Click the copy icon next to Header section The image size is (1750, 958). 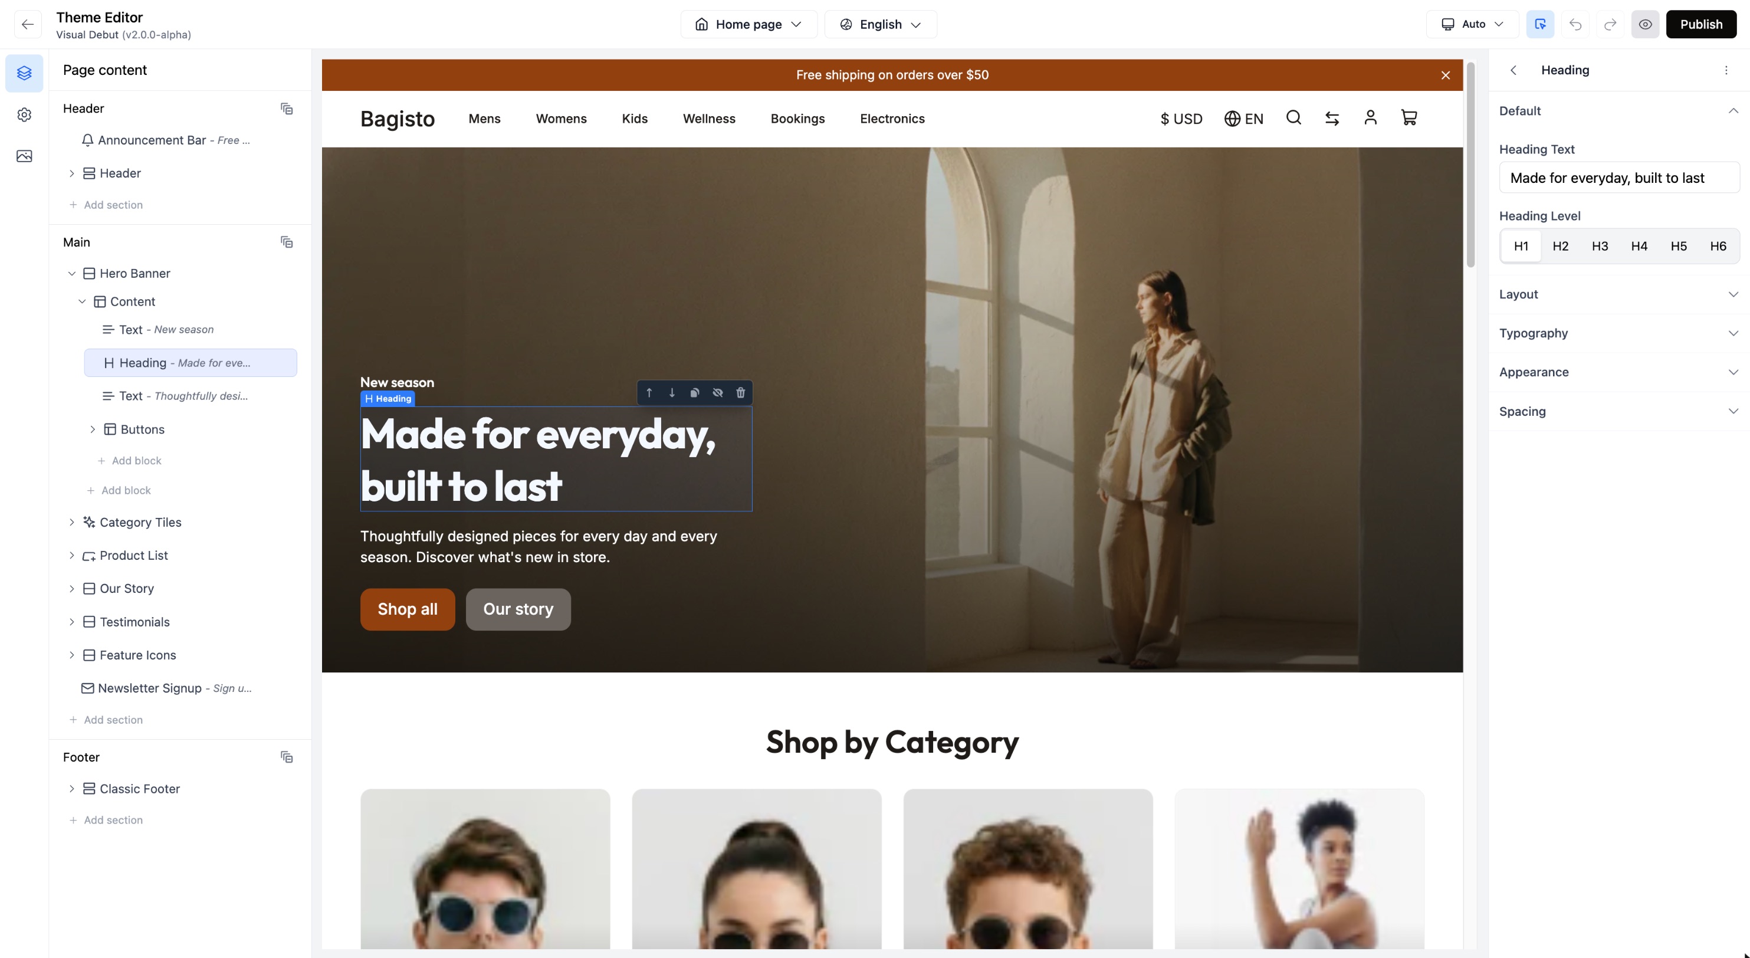click(287, 109)
